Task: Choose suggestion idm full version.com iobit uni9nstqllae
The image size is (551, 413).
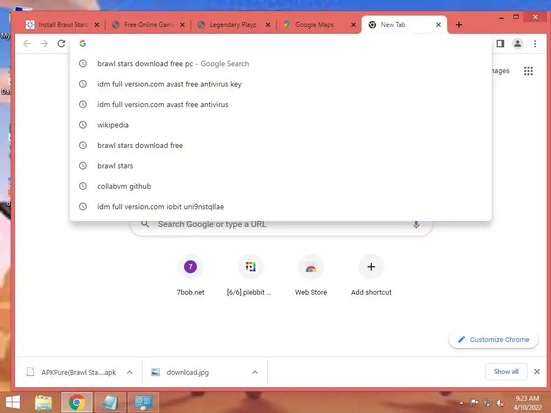Action: tap(281, 206)
